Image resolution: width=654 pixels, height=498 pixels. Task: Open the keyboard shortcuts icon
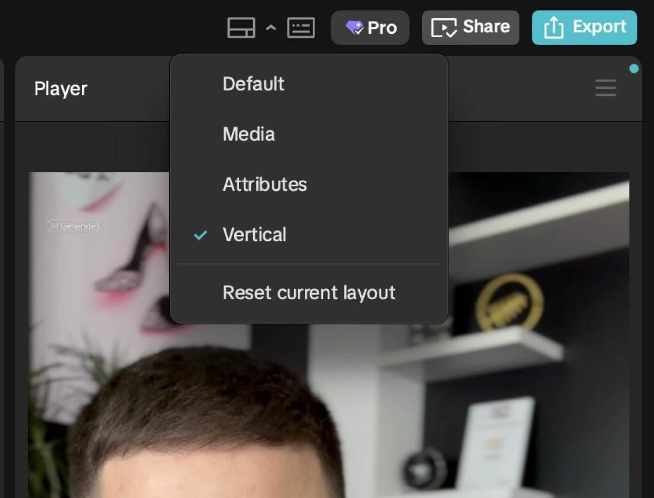(301, 28)
